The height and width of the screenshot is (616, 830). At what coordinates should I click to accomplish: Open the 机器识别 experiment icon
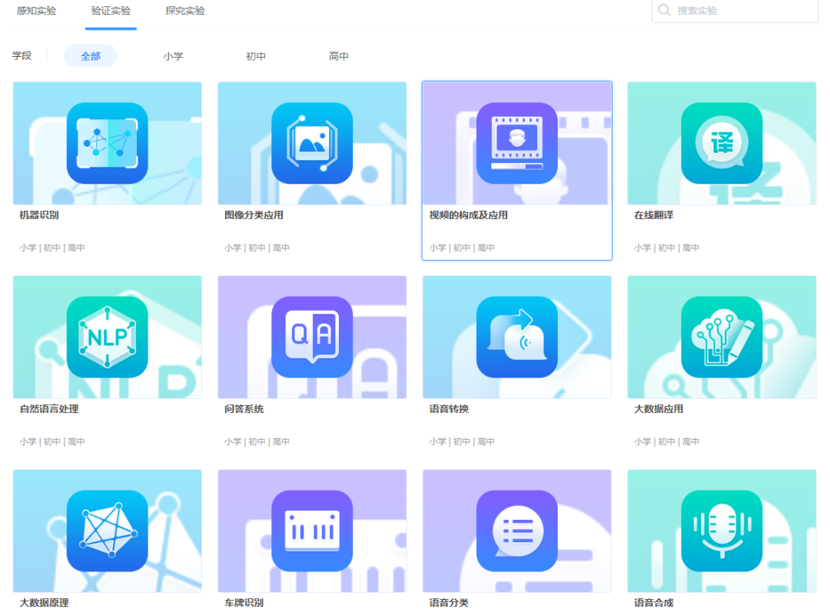[107, 143]
